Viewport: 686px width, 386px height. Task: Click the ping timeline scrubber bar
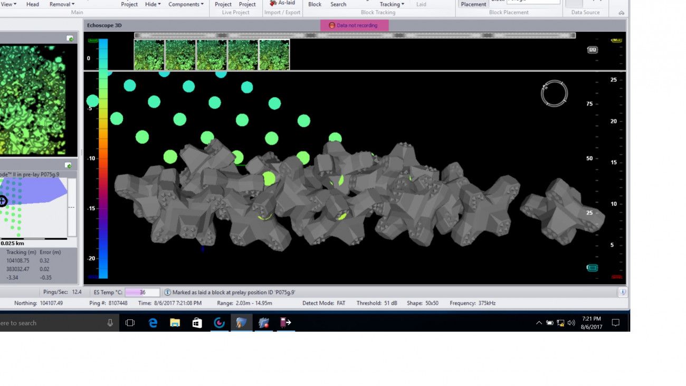(x=355, y=35)
